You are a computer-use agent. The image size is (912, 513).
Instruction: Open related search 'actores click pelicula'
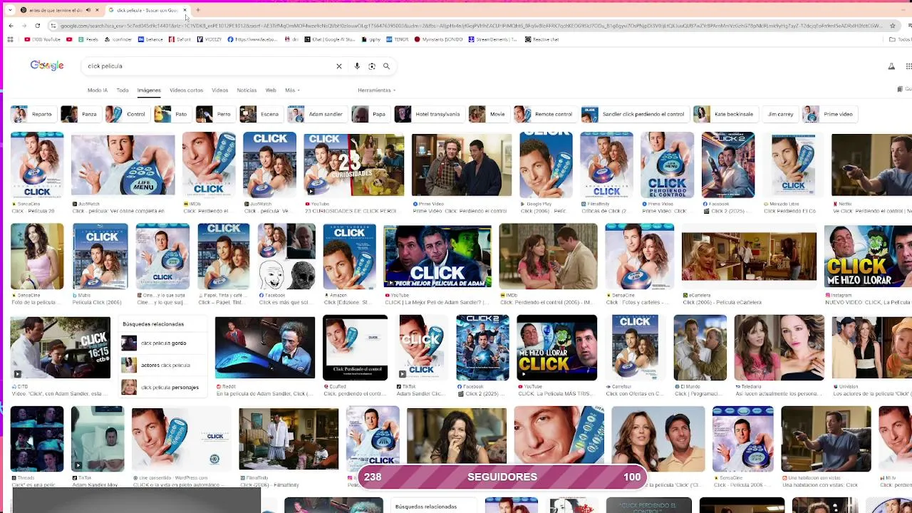click(163, 366)
